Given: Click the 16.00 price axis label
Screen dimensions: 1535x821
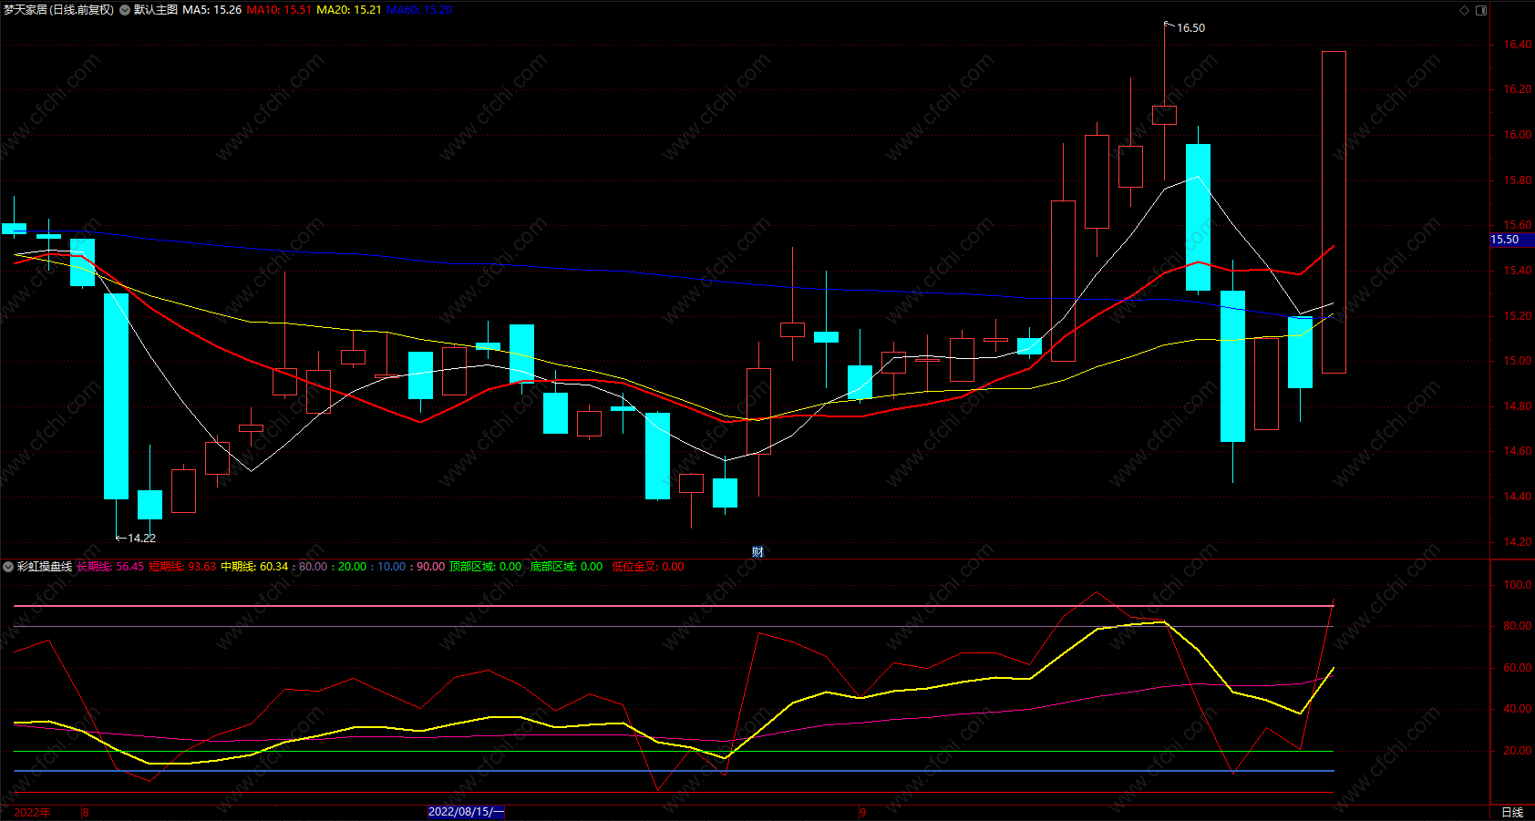Looking at the screenshot, I should point(1518,135).
